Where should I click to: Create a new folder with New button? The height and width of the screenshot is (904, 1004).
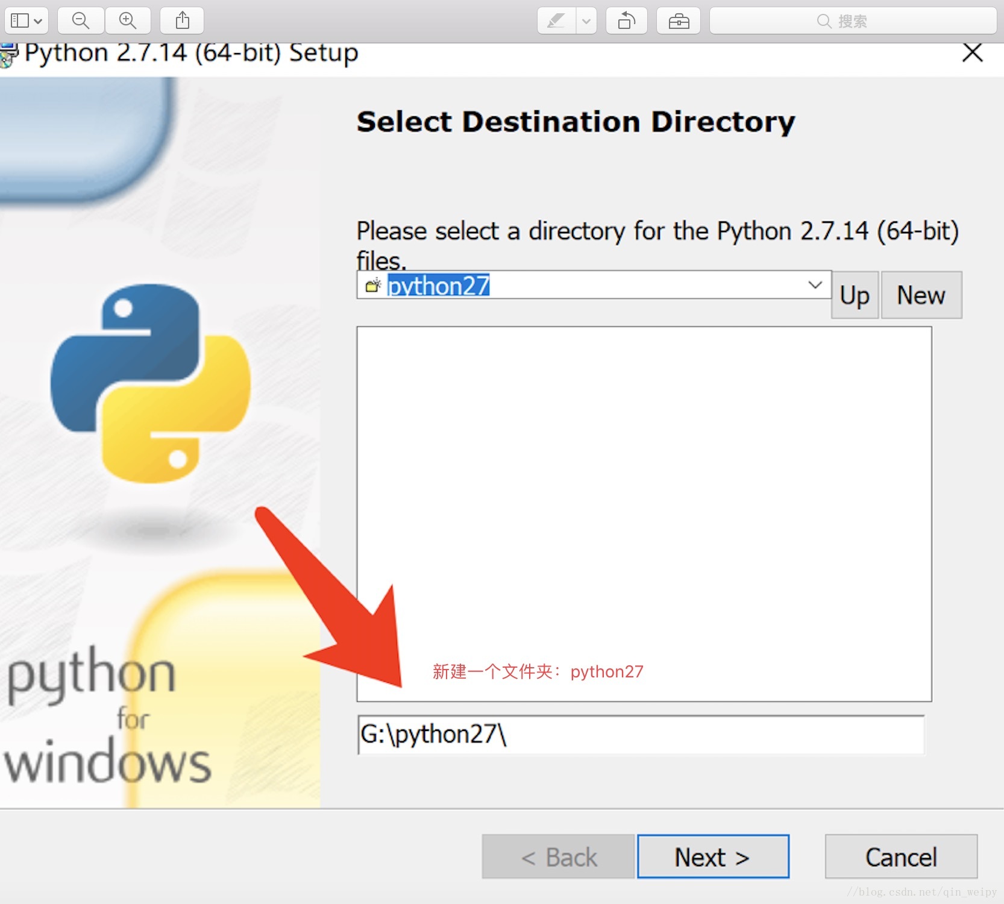(x=921, y=295)
